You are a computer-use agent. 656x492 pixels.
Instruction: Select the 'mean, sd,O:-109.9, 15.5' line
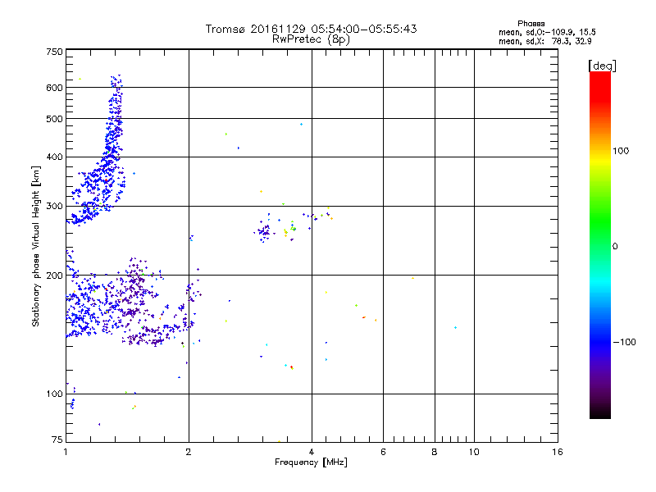pyautogui.click(x=547, y=32)
